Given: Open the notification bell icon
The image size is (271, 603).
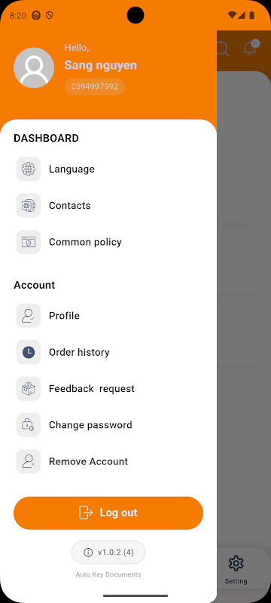Looking at the screenshot, I should click(x=251, y=47).
